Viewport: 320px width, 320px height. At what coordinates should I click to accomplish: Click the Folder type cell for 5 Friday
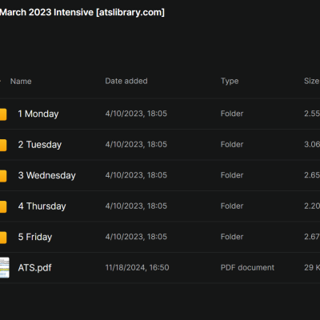click(232, 237)
